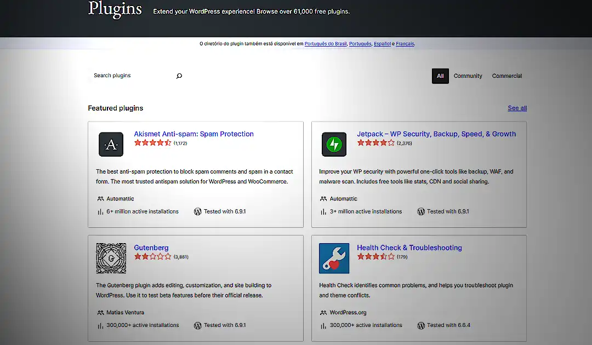Click WordPress logo in Gutenberg's Tested with 6.9.1
Image resolution: width=592 pixels, height=345 pixels.
pyautogui.click(x=197, y=325)
